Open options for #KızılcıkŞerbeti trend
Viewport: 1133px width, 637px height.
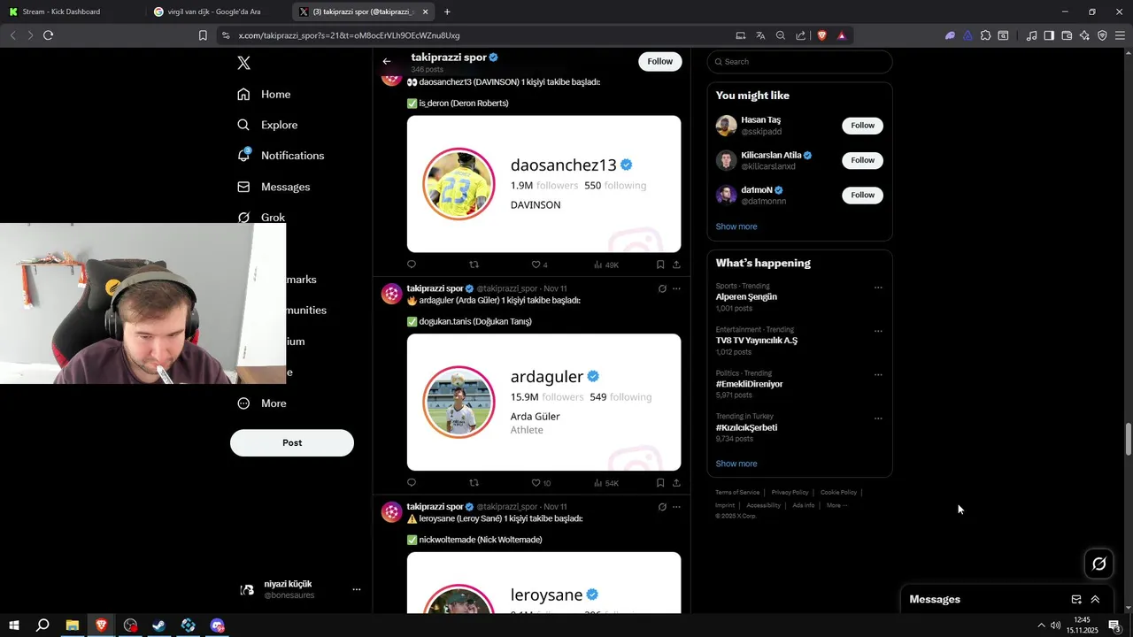(878, 418)
